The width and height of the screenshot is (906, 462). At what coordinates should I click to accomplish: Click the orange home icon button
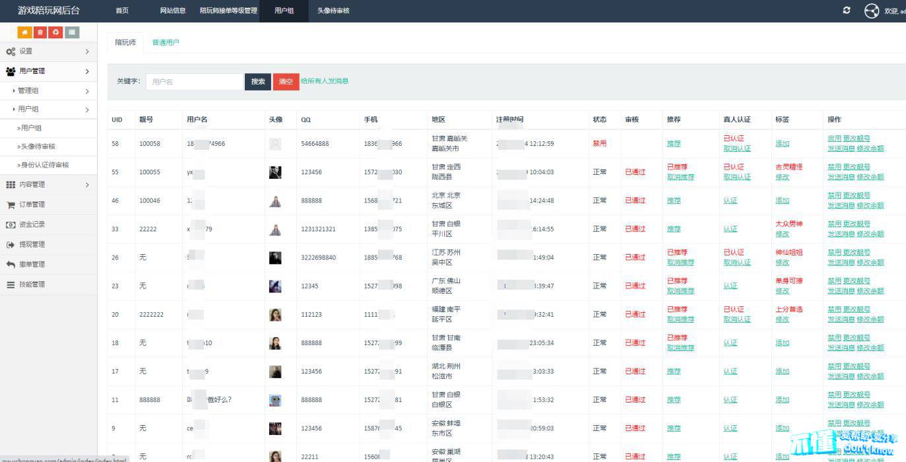pyautogui.click(x=24, y=32)
